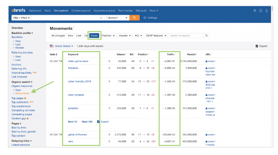Viewport: 278px width, 155px height.
Task: Open Top pages in sidebar
Action: pyautogui.click(x=18, y=98)
